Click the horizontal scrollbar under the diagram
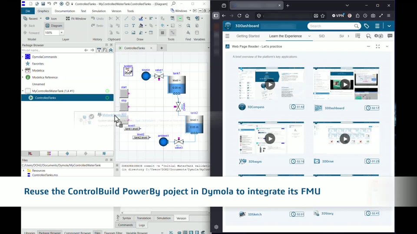 pyautogui.click(x=165, y=213)
